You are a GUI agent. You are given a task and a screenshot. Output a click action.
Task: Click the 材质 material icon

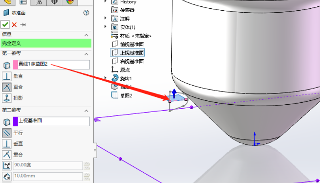tap(114, 35)
